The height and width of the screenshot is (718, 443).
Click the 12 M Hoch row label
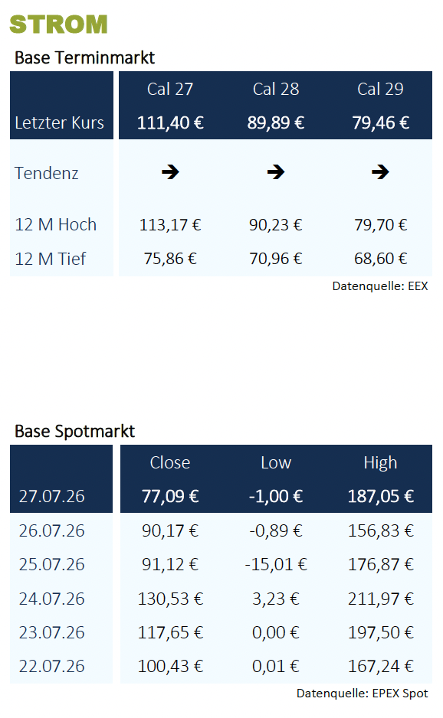tap(55, 225)
